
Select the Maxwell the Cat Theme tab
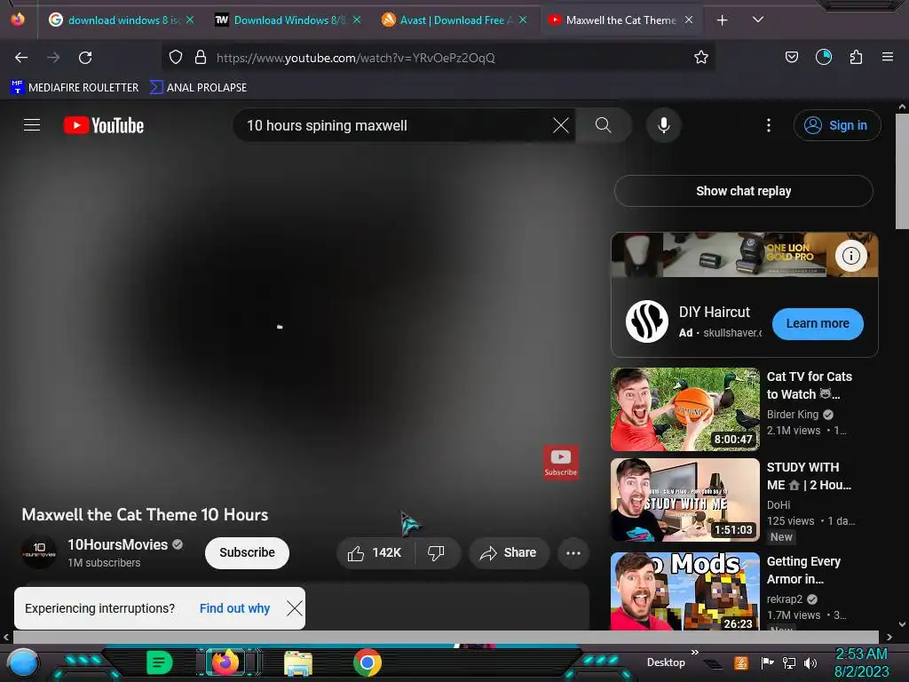[620, 20]
